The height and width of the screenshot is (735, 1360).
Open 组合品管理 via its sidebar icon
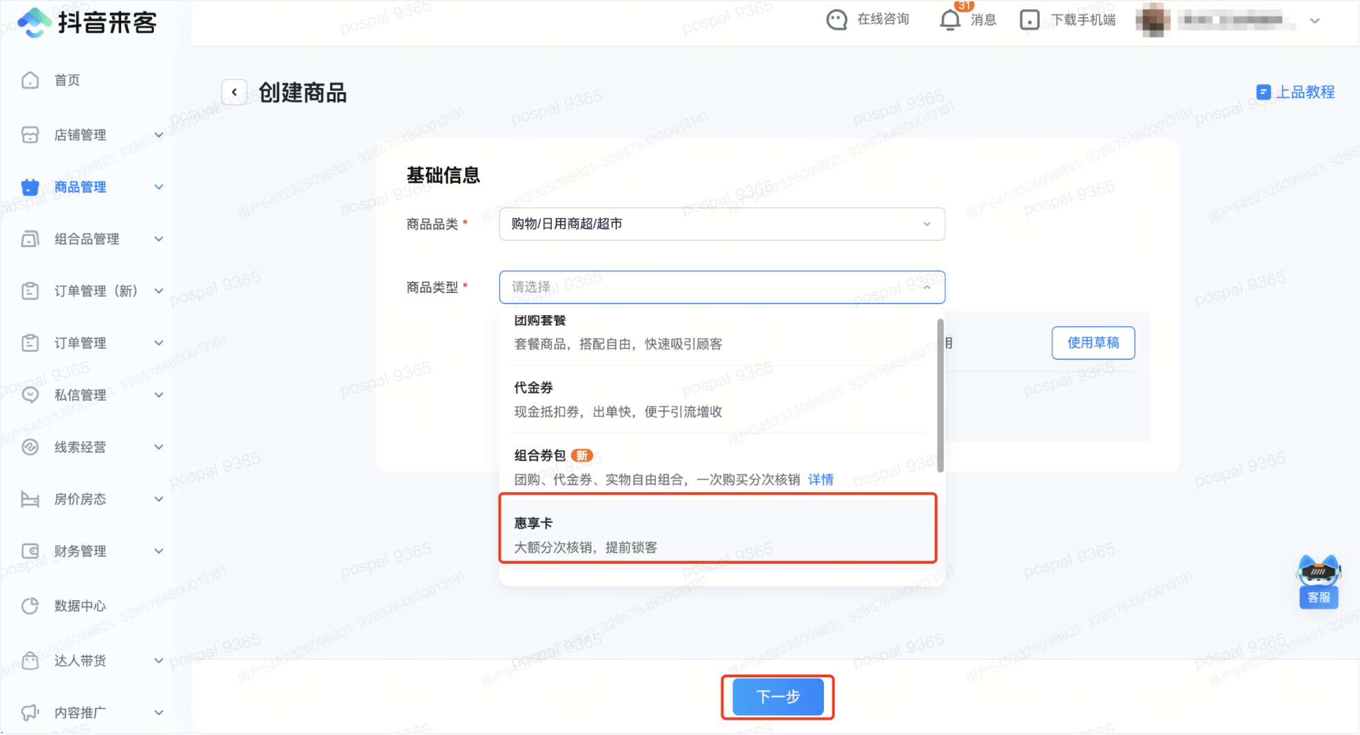coord(30,239)
